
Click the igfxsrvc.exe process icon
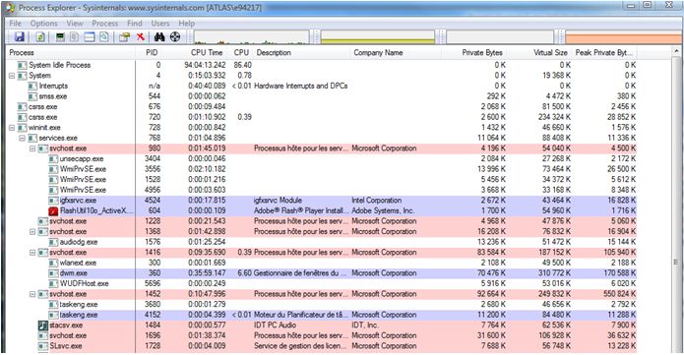[x=53, y=201]
